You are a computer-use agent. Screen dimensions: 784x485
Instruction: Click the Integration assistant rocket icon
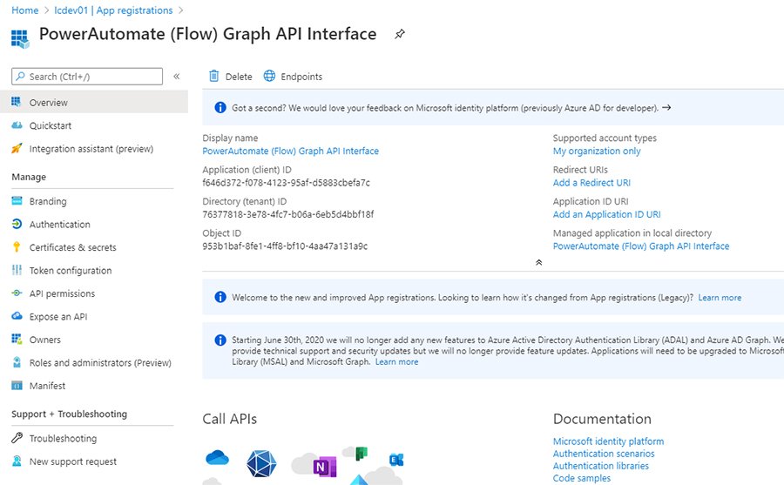click(x=17, y=149)
